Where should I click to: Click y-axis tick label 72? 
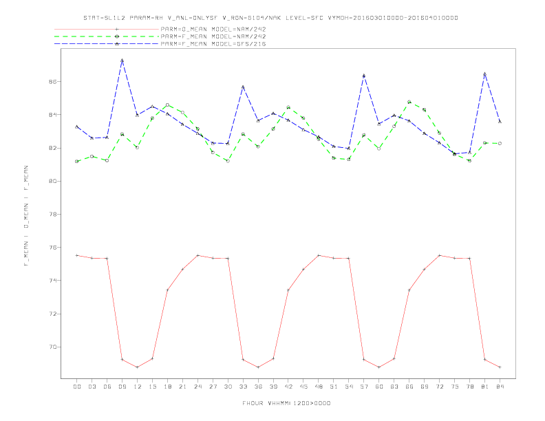coord(52,314)
